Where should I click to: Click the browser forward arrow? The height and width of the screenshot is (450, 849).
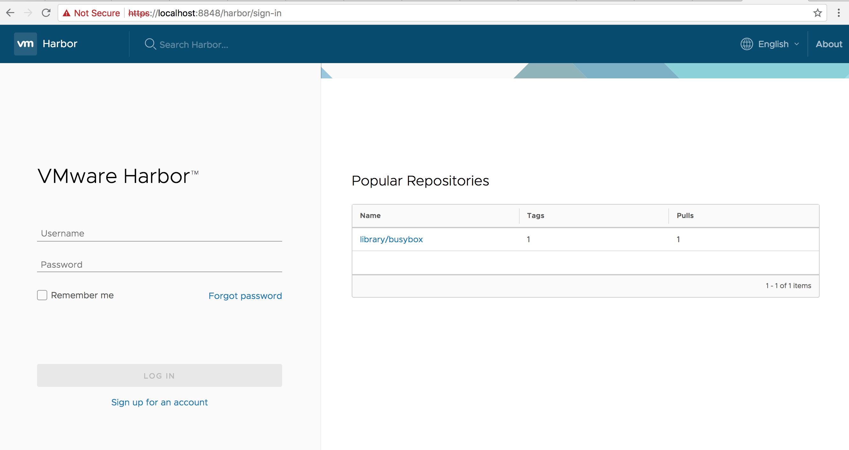[x=28, y=13]
